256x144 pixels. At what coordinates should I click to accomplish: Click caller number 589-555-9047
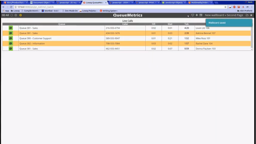point(113,38)
